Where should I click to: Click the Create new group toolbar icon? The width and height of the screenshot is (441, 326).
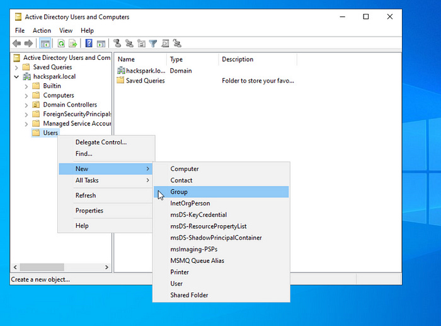pyautogui.click(x=129, y=44)
